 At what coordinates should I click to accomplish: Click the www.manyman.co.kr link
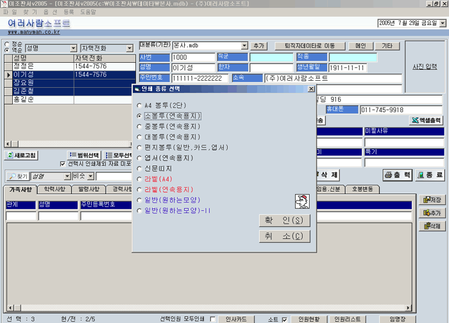click(34, 31)
